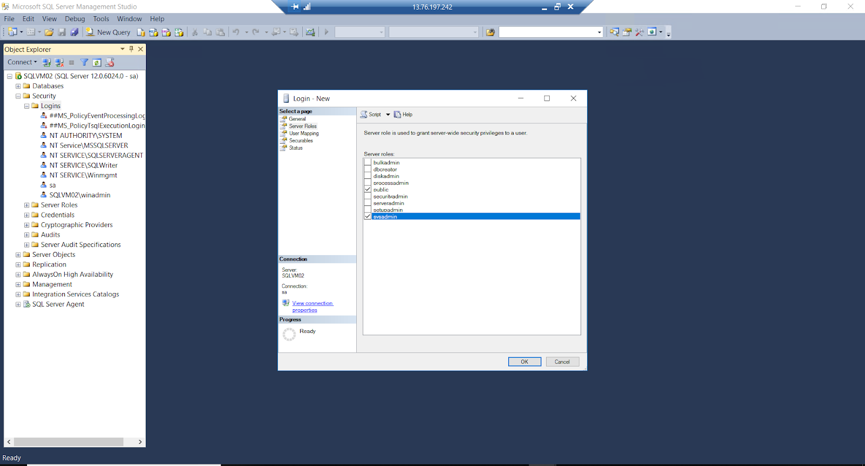The height and width of the screenshot is (466, 865).
Task: Click the Redo arrow icon
Action: 256,32
